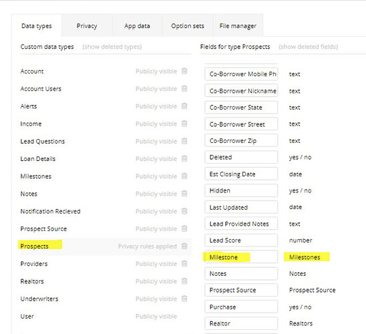
Task: Delete the Prospects type via trash icon
Action: coord(184,246)
